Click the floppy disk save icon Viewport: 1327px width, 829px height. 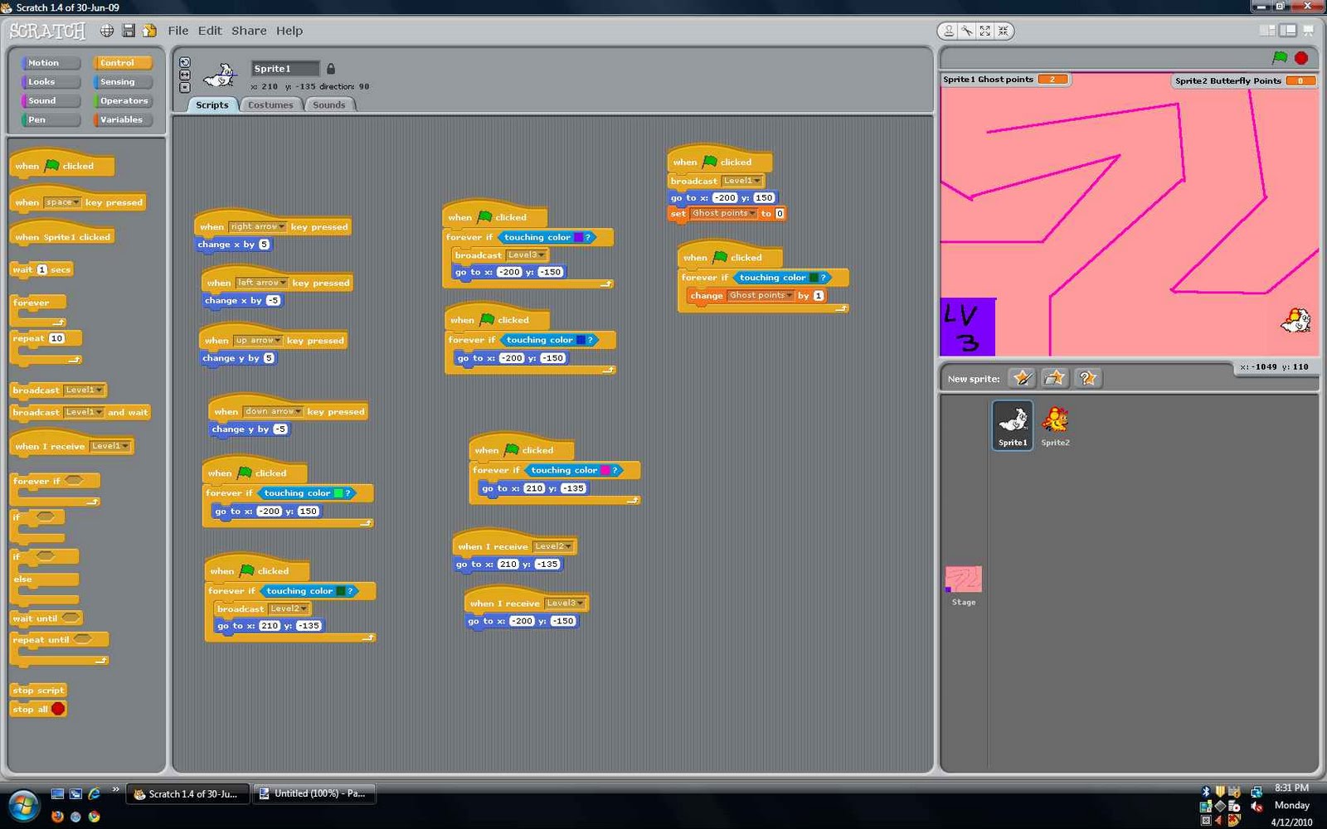pyautogui.click(x=129, y=31)
